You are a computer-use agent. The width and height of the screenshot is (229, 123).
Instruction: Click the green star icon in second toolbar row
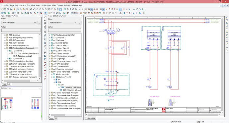point(9,13)
